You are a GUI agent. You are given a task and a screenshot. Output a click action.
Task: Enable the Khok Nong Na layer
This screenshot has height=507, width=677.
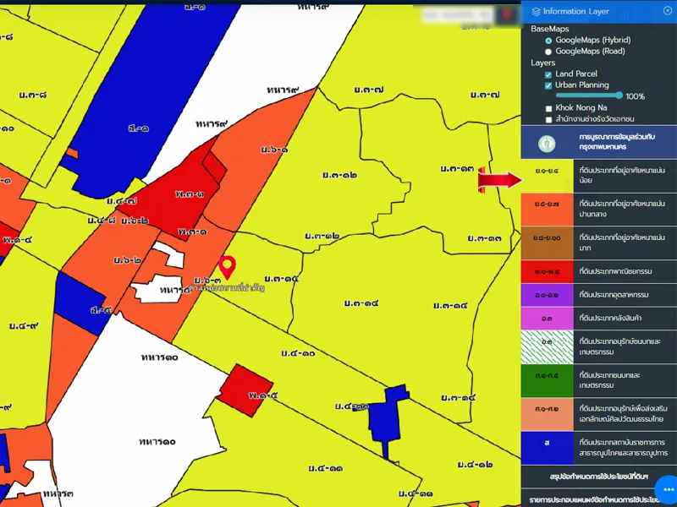[x=548, y=108]
